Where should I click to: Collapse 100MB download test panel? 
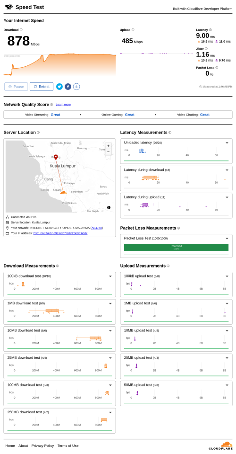(x=110, y=385)
